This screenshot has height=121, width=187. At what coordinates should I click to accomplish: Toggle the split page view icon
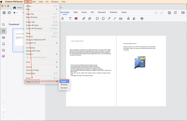point(9,13)
